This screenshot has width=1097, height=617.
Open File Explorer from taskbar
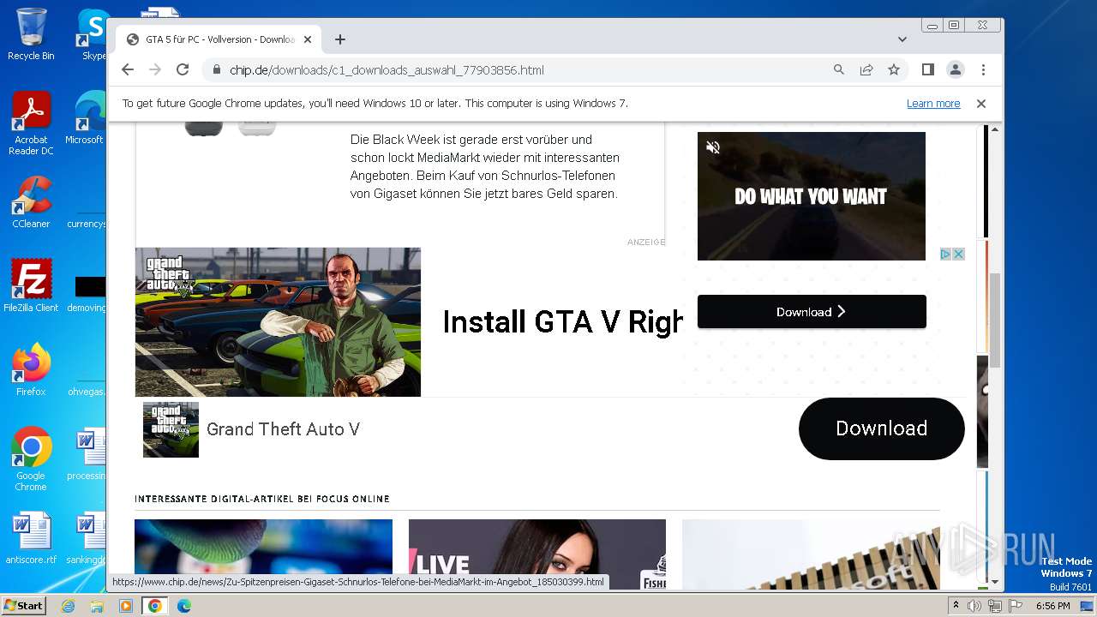pos(97,606)
